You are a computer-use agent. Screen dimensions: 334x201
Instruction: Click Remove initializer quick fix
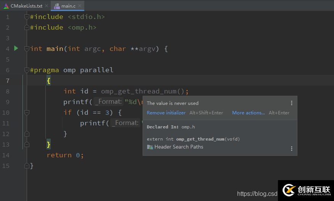click(166, 113)
